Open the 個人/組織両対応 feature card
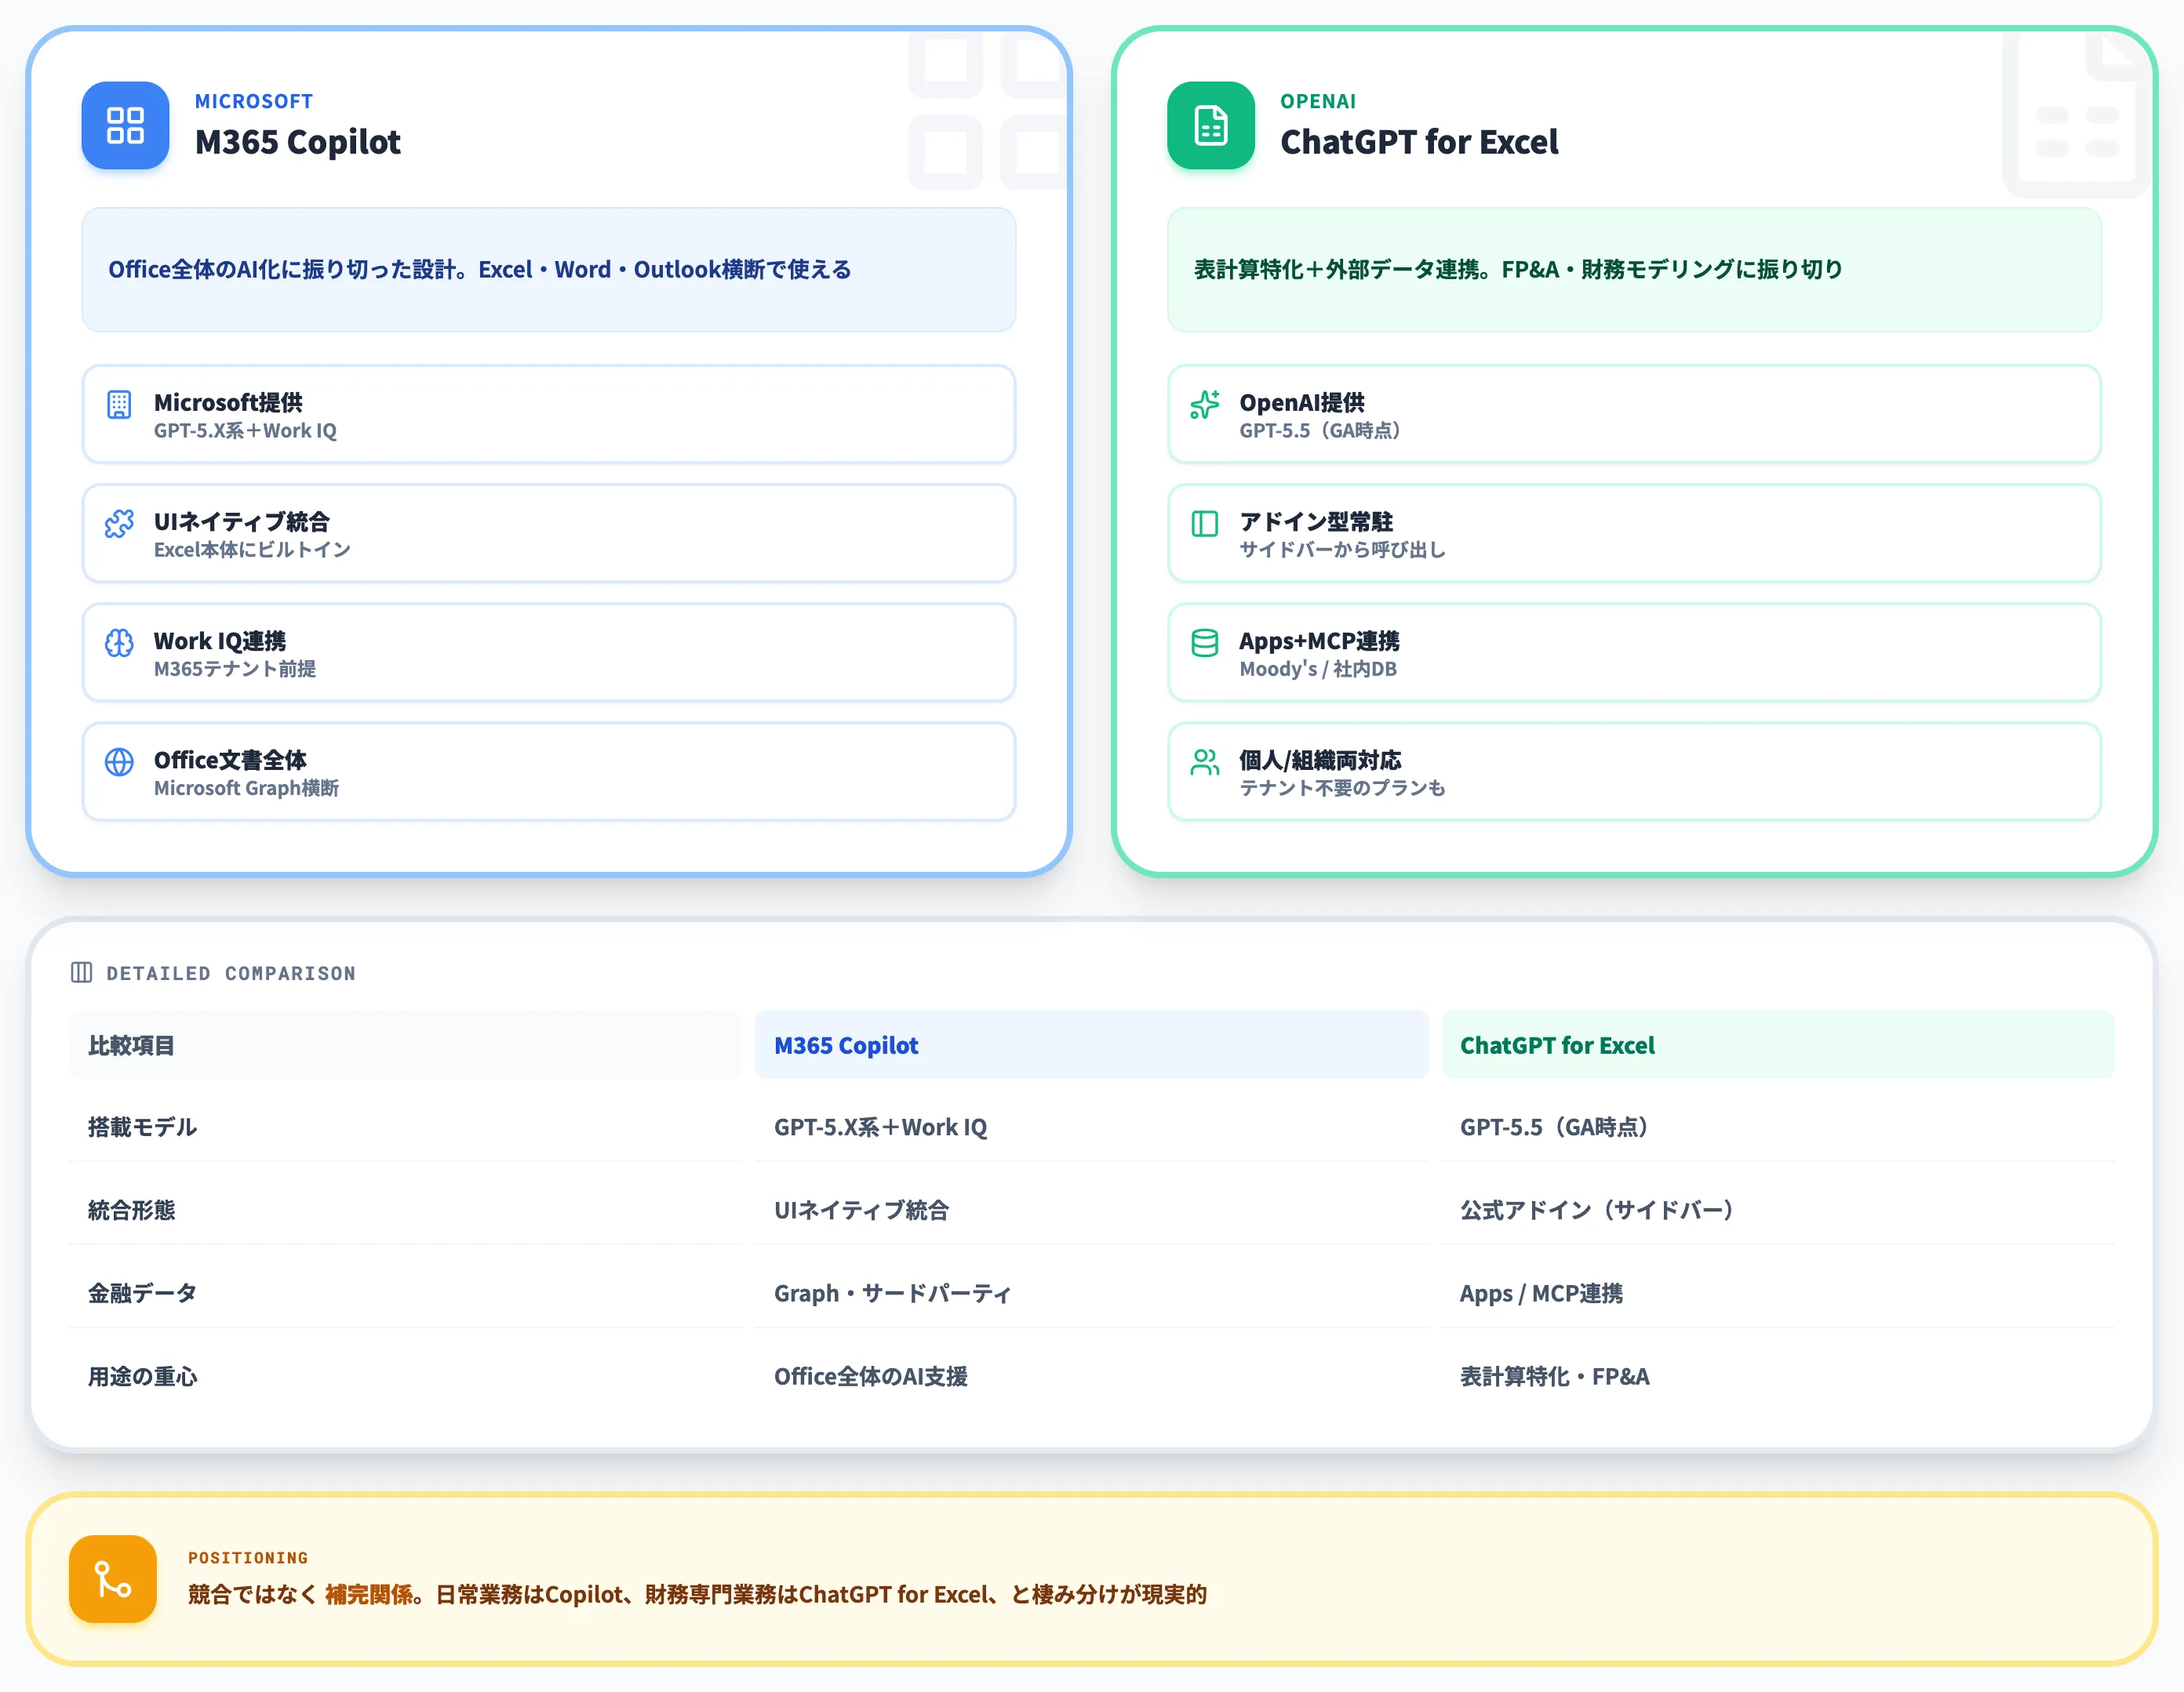Screen dimensions: 2184x1692 1634,772
